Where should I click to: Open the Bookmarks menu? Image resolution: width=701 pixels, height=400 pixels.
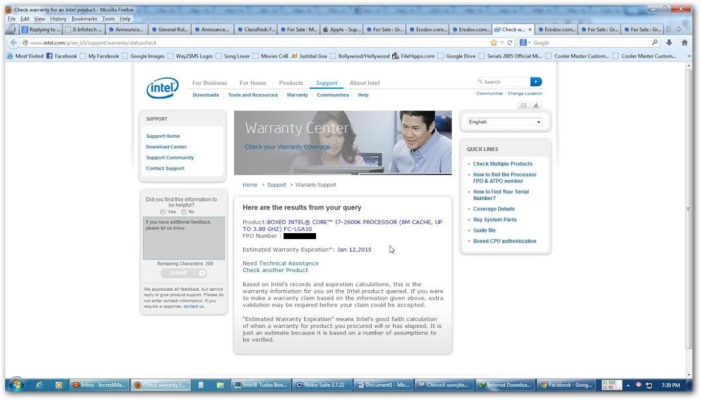tap(84, 19)
